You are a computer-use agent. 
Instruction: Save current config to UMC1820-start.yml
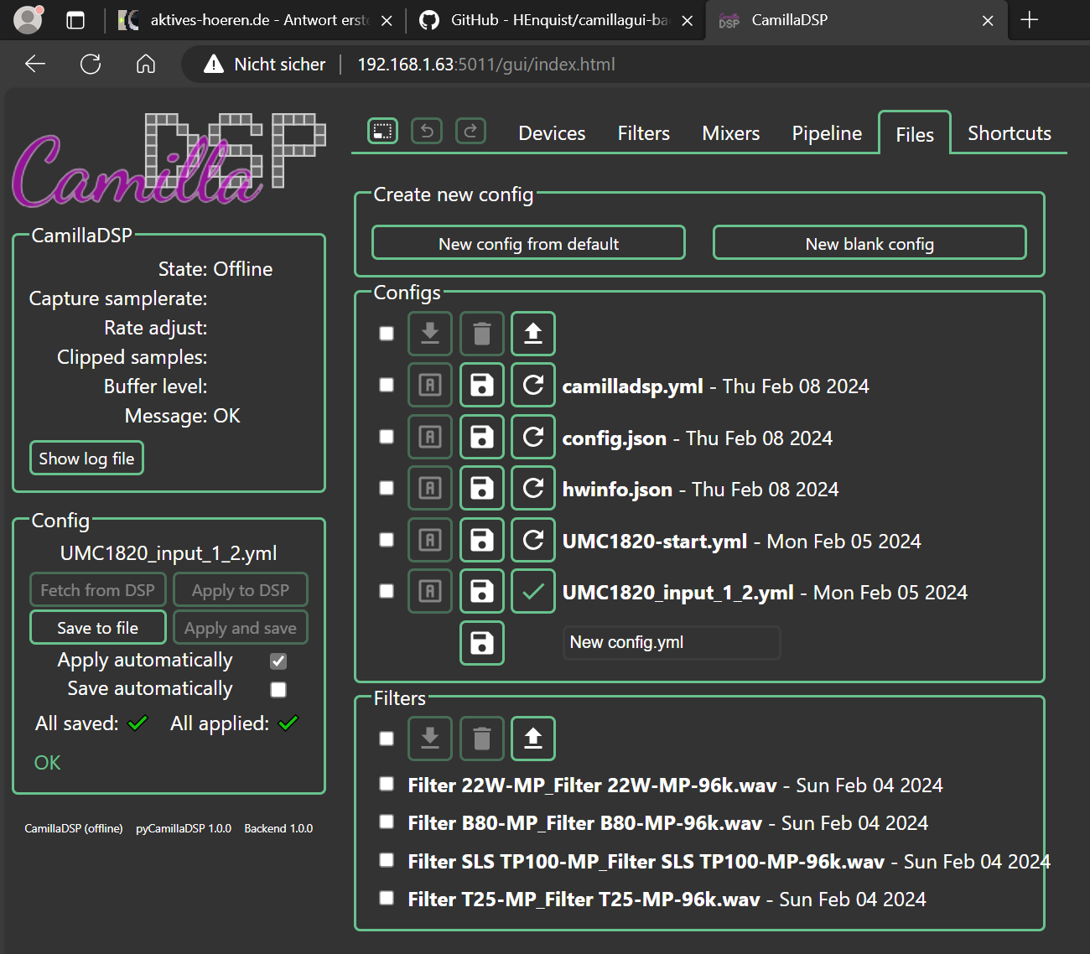[x=482, y=540]
